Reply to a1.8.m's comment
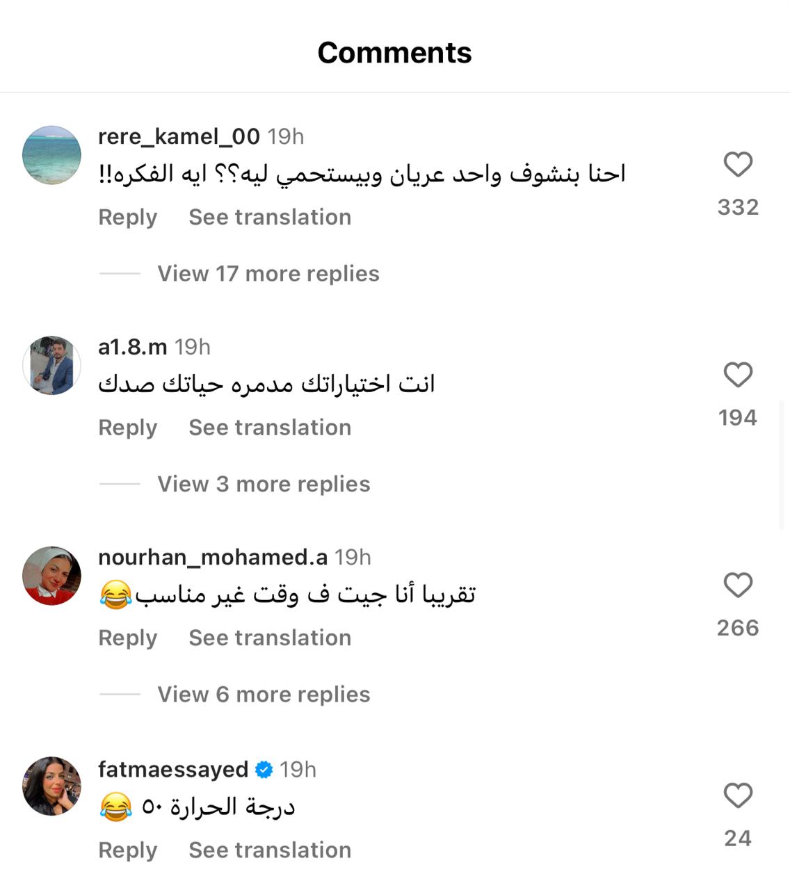Screen dimensions: 790x890 128,428
